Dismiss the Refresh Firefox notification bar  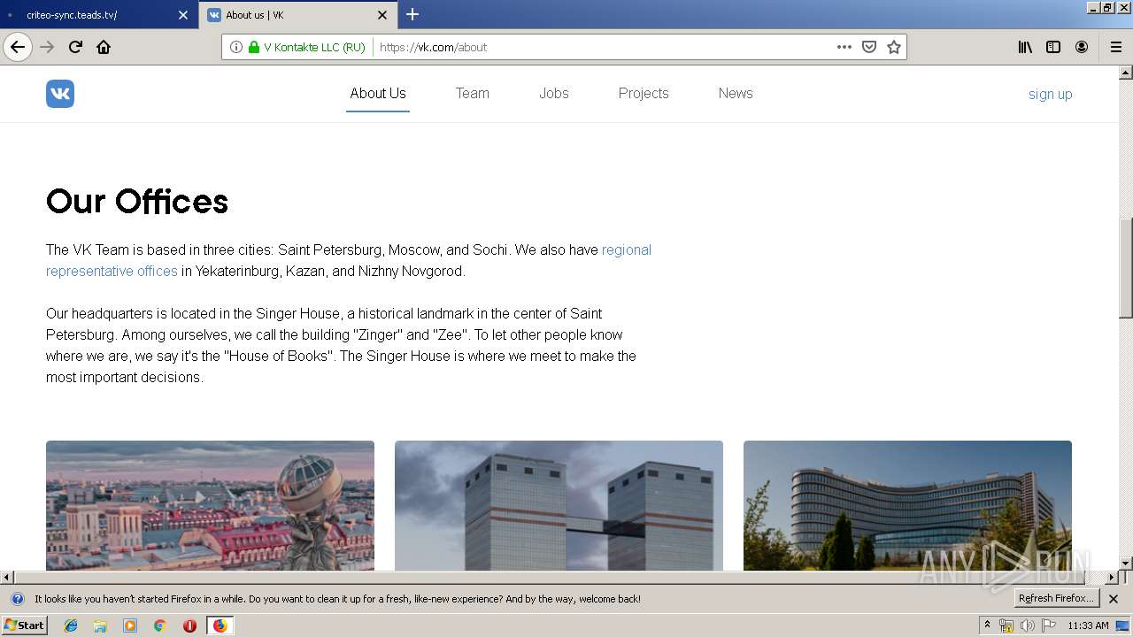1114,599
